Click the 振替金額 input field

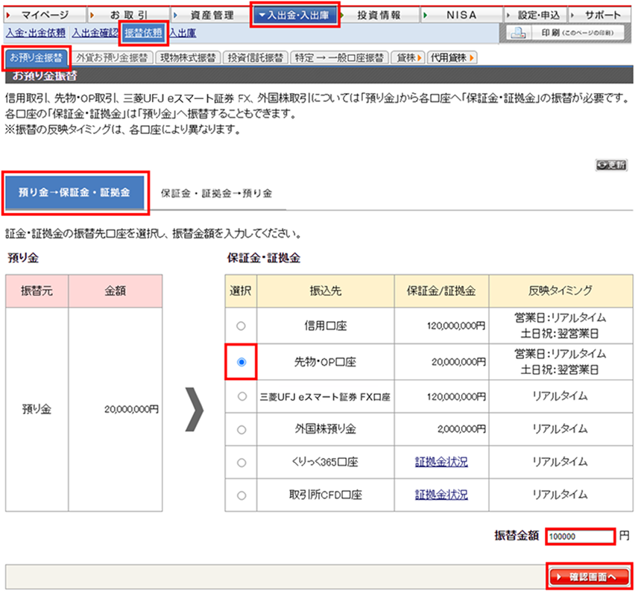pos(580,536)
